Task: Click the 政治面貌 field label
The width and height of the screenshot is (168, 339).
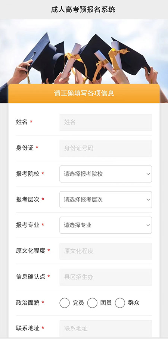Action: pyautogui.click(x=28, y=303)
